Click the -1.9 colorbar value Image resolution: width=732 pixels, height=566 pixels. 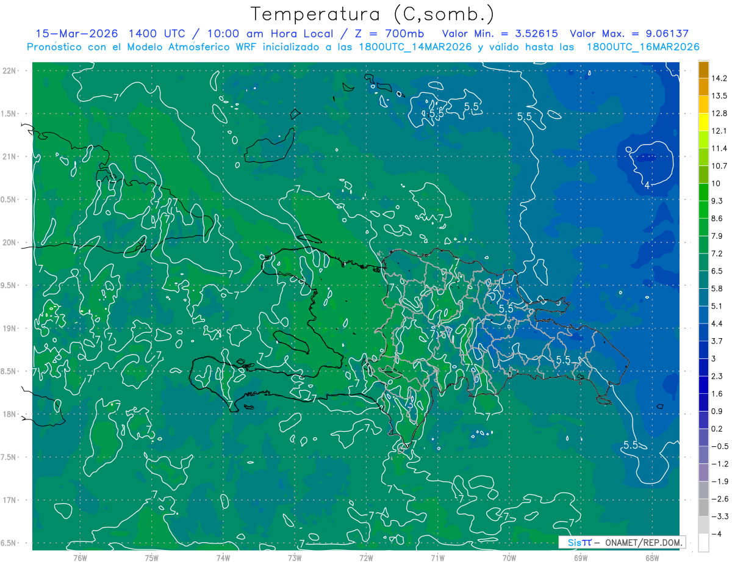[720, 482]
